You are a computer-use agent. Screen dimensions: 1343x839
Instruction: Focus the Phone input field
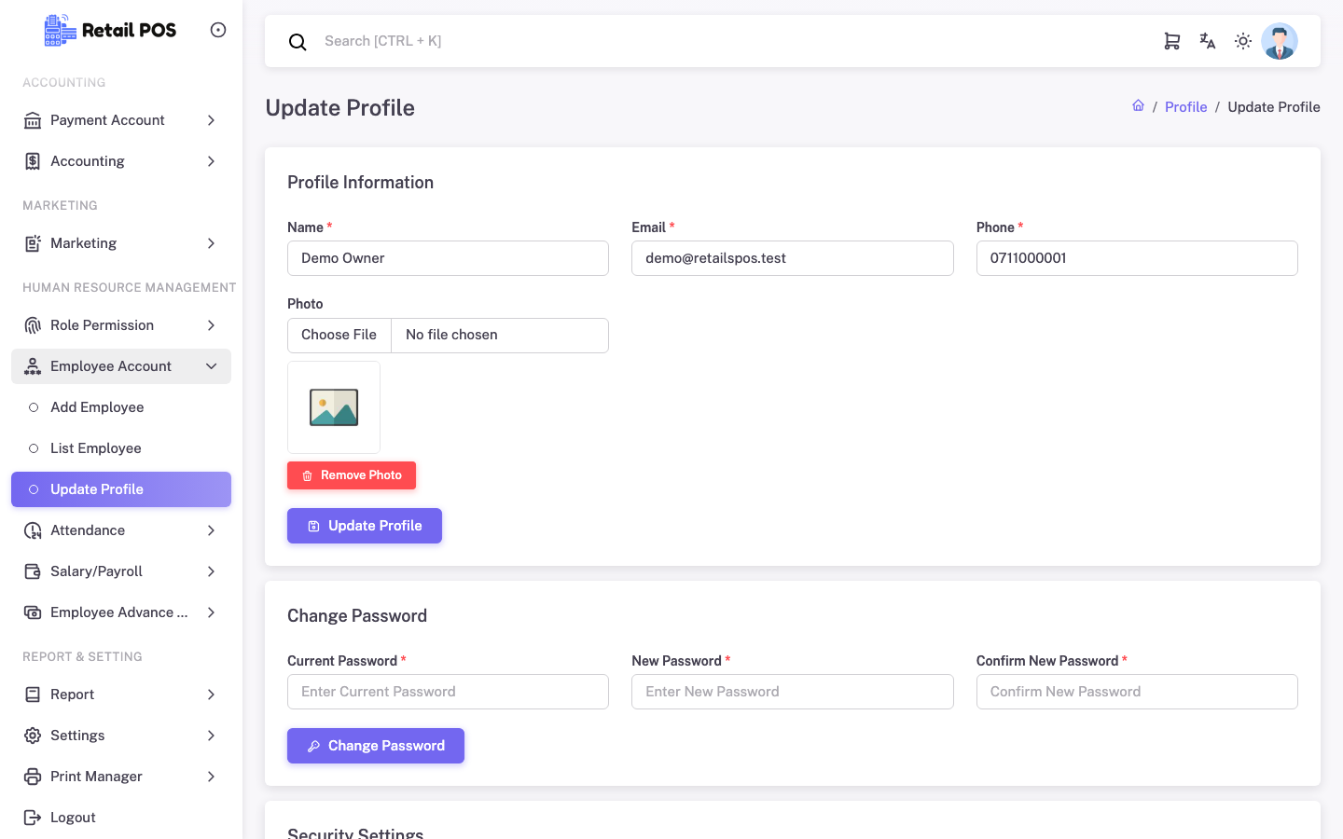click(x=1137, y=258)
